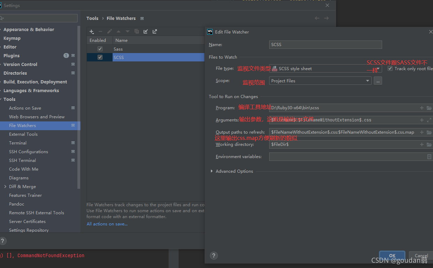
Task: Toggle Enabled checkbox for Sass watcher
Action: click(x=100, y=49)
